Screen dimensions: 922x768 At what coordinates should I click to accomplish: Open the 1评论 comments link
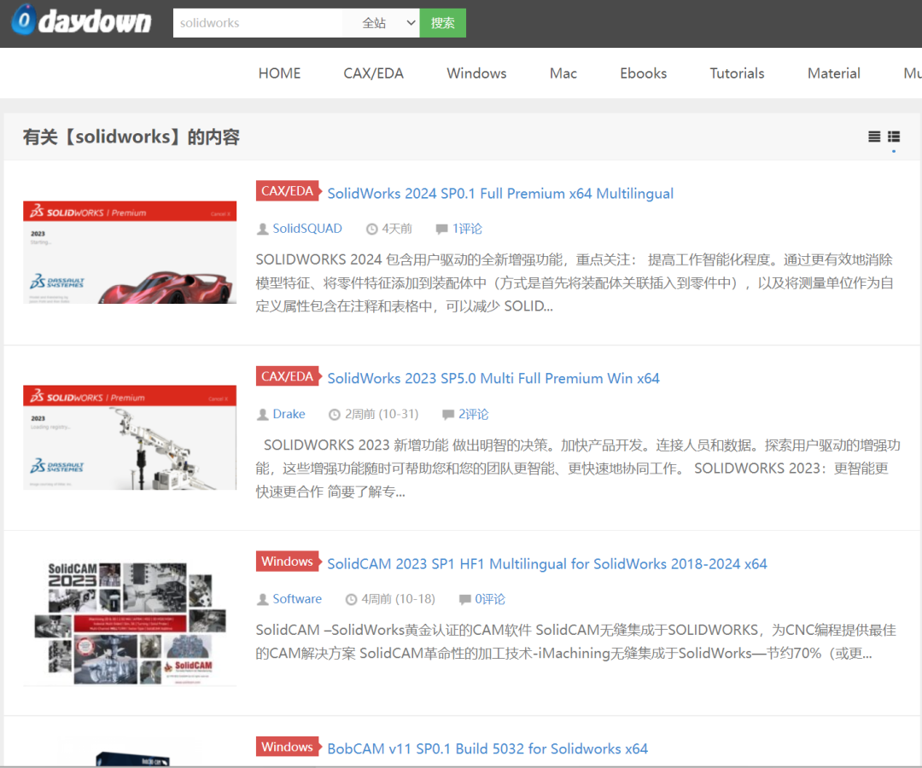pyautogui.click(x=467, y=229)
